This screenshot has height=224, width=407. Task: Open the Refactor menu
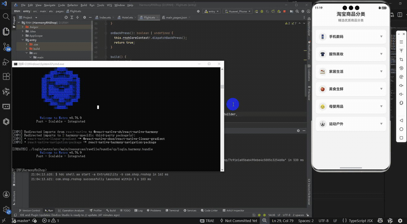(x=73, y=5)
